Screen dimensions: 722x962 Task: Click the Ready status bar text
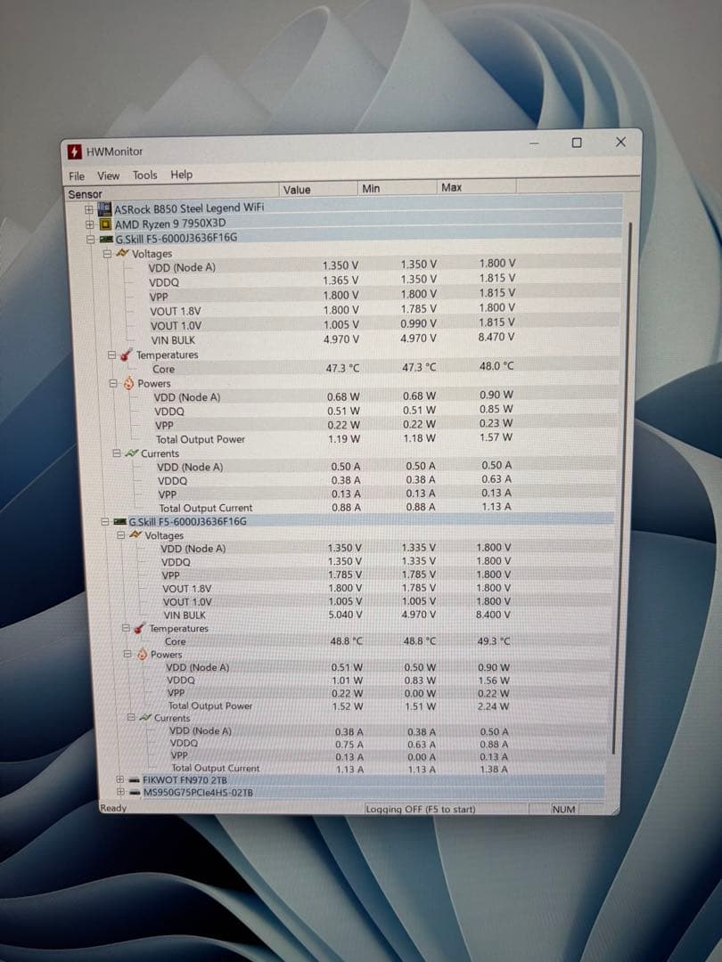coord(113,808)
